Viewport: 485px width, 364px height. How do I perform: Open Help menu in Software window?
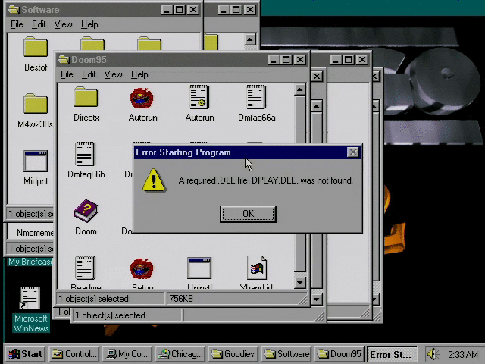[89, 24]
